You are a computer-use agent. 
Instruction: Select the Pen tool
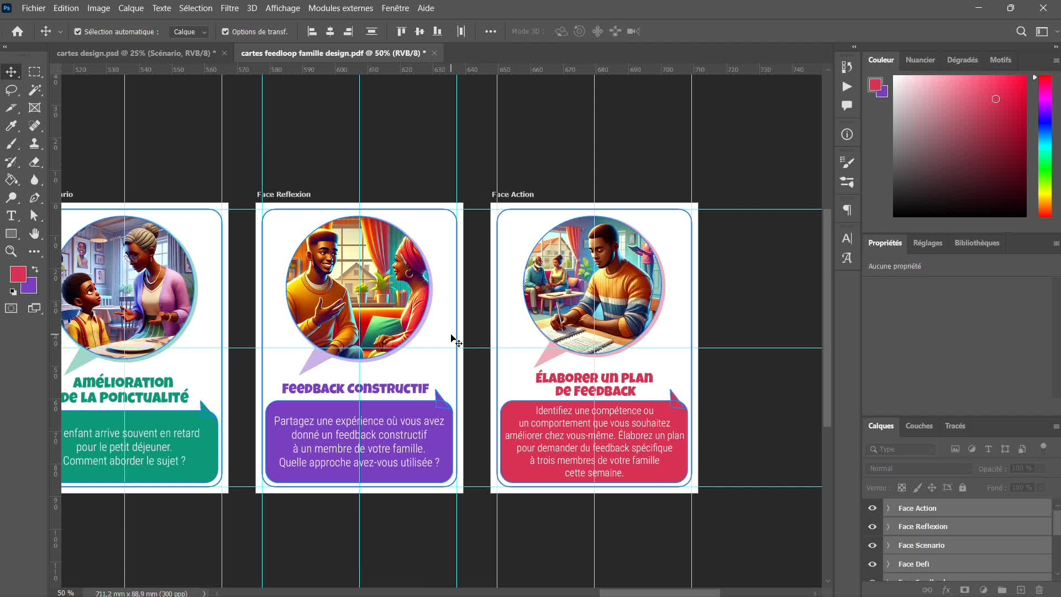(x=35, y=198)
